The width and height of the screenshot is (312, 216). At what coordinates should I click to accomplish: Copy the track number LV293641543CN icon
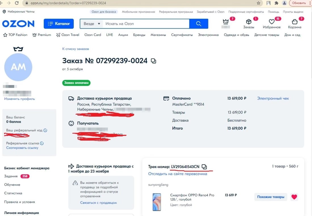point(204,166)
